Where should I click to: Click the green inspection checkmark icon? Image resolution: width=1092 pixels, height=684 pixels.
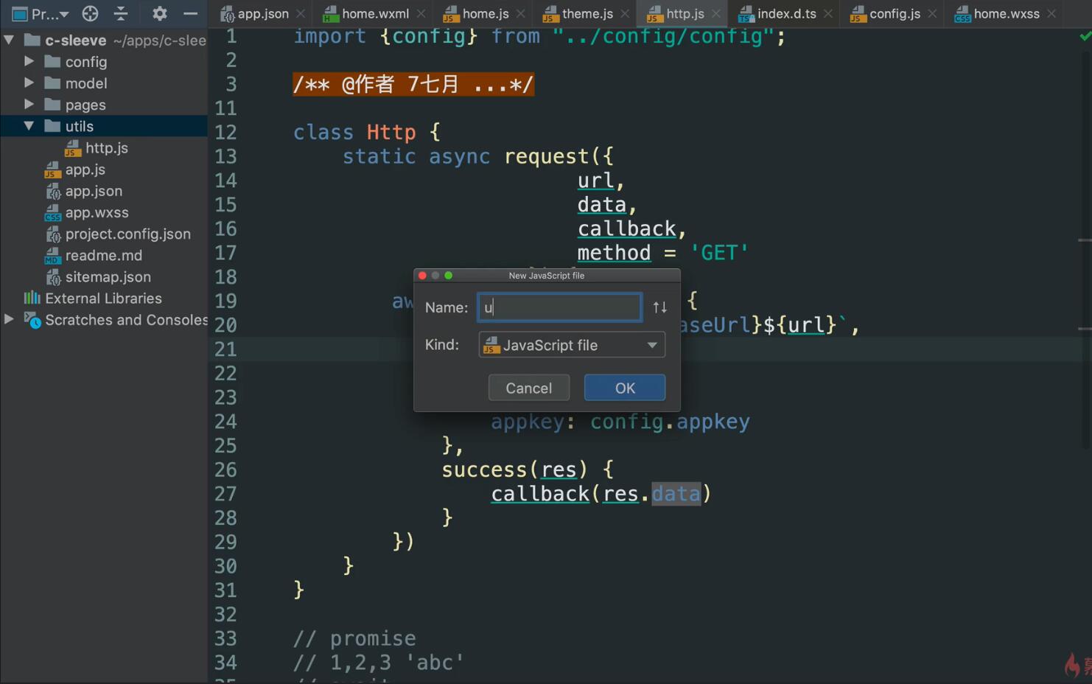coord(1085,35)
